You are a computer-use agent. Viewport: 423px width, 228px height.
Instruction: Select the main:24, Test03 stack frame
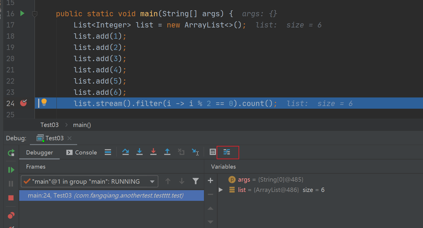click(111, 196)
